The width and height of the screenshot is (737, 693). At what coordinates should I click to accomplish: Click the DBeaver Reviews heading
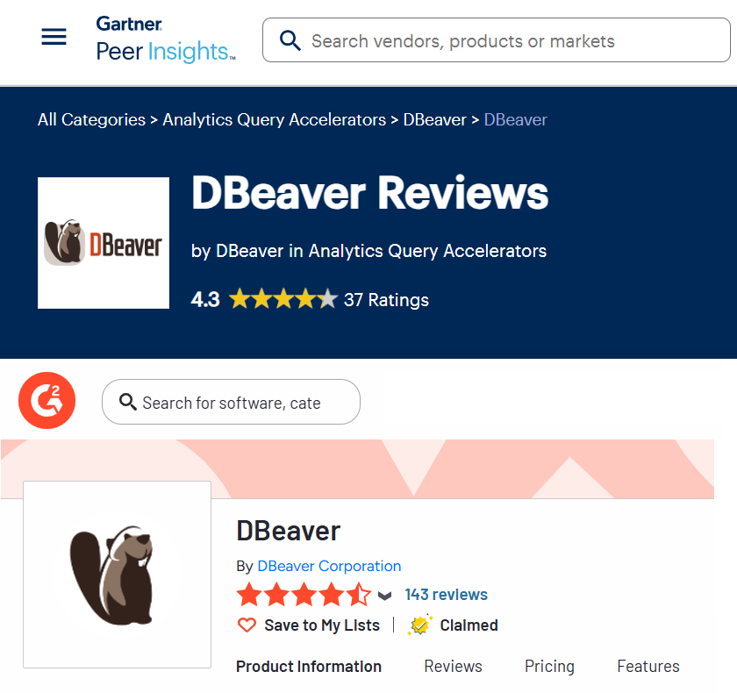click(370, 193)
